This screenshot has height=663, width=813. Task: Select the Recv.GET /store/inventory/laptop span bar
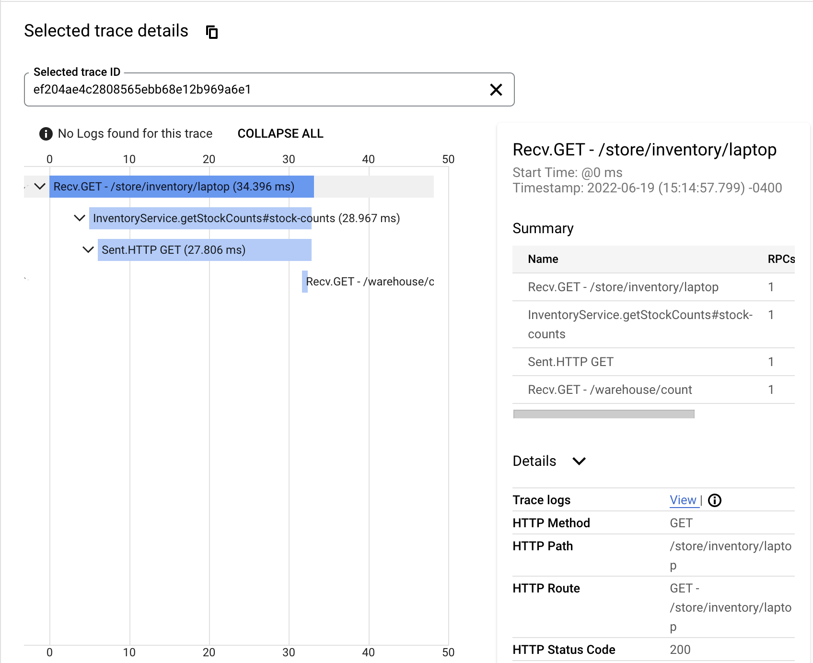[182, 187]
